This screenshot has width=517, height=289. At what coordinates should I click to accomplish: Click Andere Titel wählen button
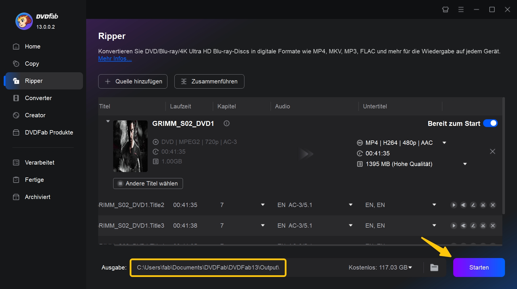[x=148, y=183]
